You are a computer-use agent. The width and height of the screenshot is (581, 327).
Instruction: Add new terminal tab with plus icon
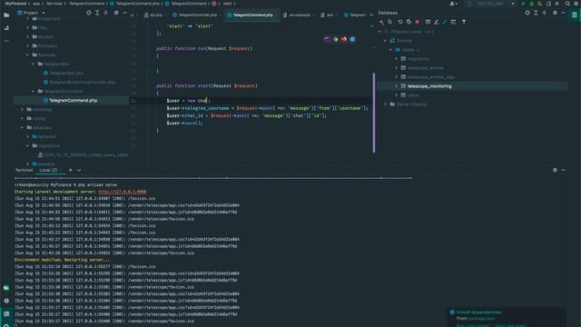click(71, 170)
